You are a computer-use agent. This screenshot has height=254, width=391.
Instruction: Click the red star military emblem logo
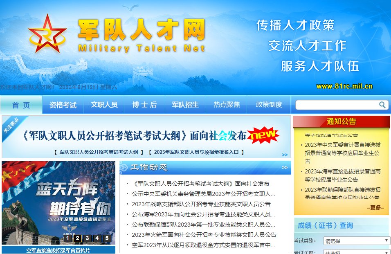tap(47, 34)
